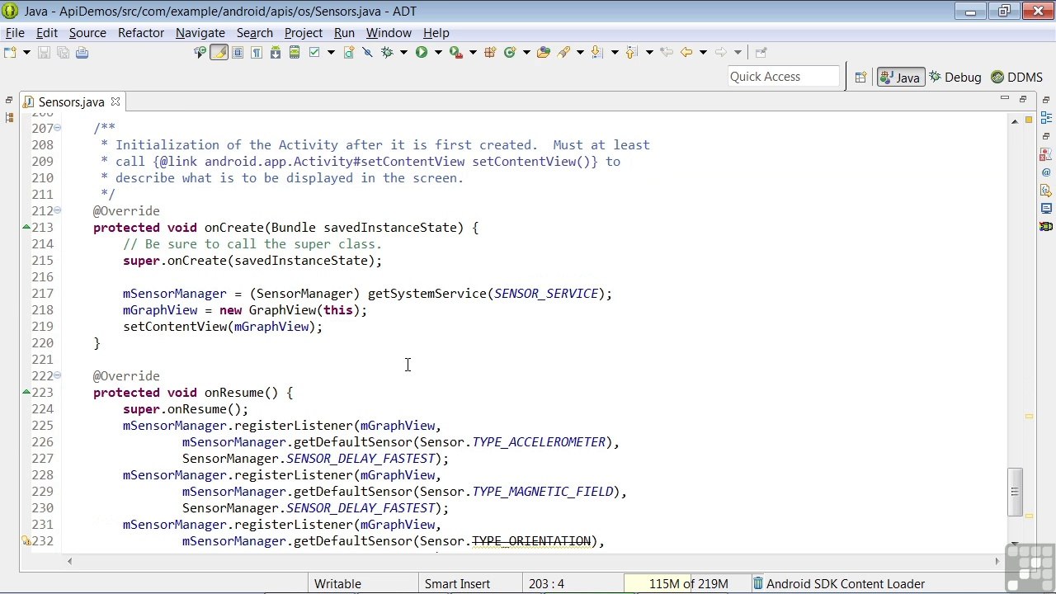Open the Project menu

[x=304, y=33]
